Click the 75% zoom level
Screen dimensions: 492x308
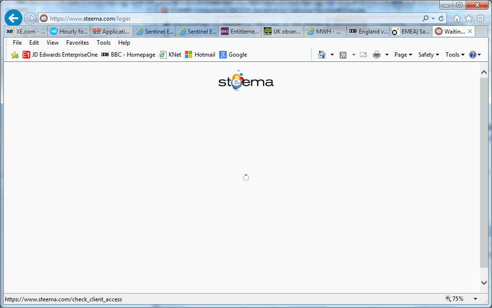(458, 299)
